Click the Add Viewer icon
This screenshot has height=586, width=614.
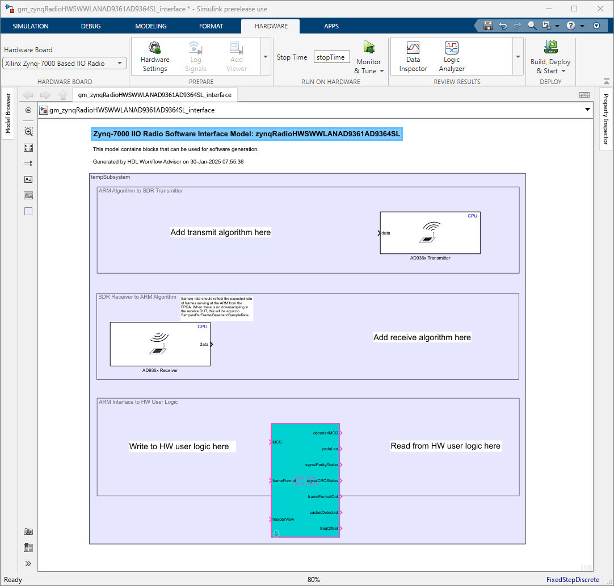point(236,48)
